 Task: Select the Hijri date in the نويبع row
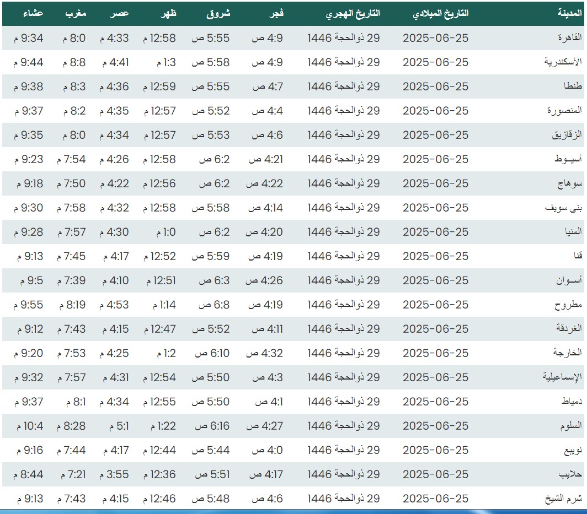coord(344,450)
